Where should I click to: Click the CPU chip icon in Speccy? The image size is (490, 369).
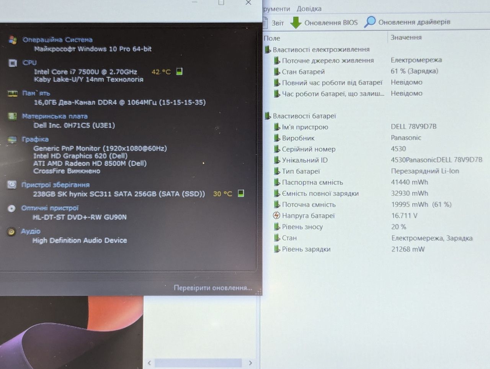point(13,63)
